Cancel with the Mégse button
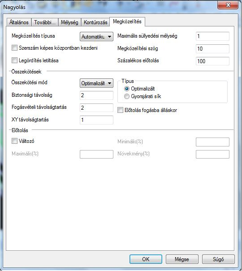 [x=182, y=259]
